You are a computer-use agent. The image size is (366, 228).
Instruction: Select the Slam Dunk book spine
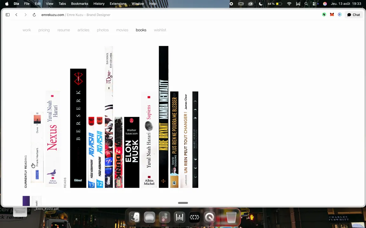[x=118, y=152]
